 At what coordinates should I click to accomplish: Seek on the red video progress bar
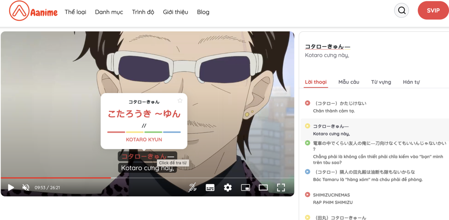coord(55,178)
